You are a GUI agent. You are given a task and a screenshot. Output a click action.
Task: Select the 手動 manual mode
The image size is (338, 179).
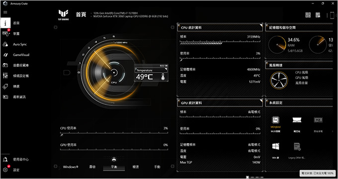coord(157,167)
